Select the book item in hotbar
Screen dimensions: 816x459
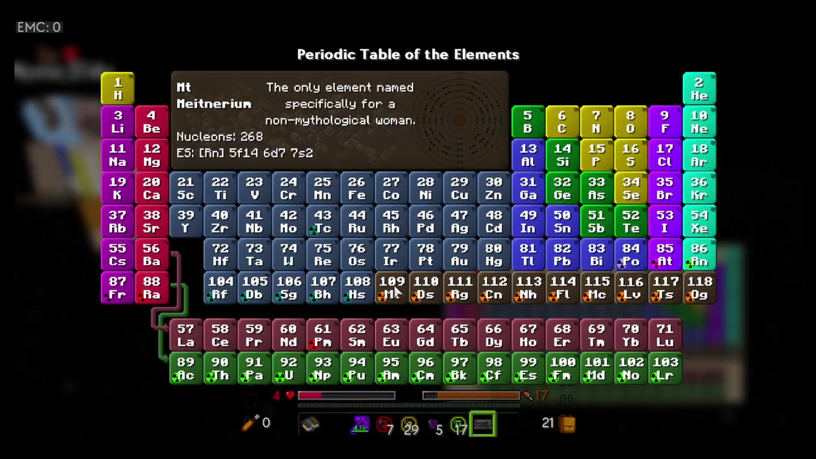(310, 424)
